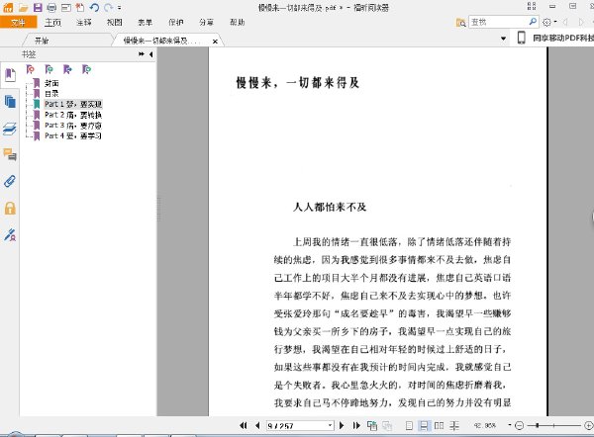
Task: Zoom in with the plus button
Action: [x=589, y=426]
